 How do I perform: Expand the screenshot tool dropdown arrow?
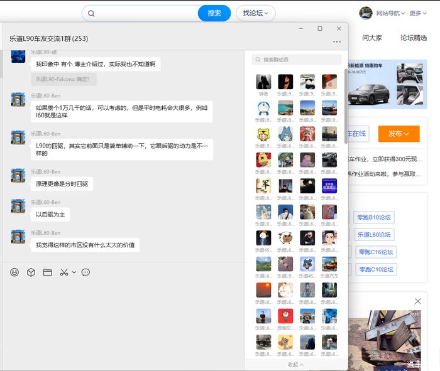(x=74, y=272)
